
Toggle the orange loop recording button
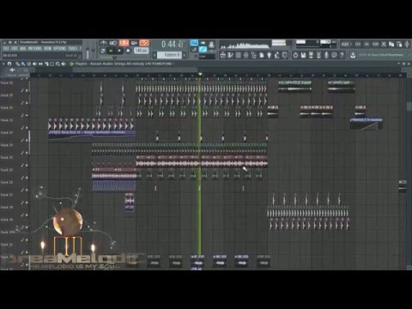[144, 43]
